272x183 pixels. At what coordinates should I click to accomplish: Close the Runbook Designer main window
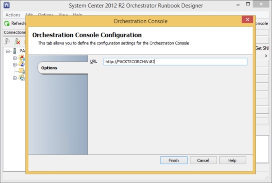coord(261,4)
